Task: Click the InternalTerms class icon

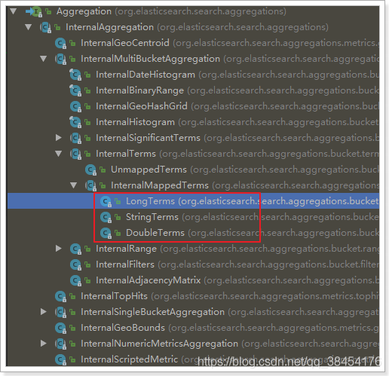Action: click(76, 154)
